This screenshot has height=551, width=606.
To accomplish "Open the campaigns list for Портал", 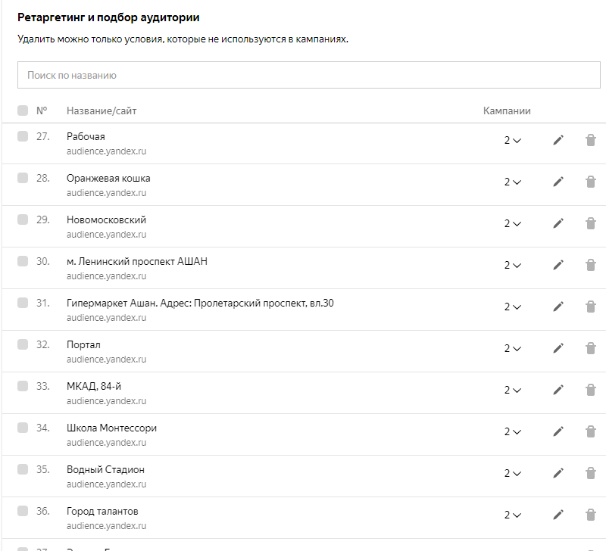I will click(x=513, y=348).
